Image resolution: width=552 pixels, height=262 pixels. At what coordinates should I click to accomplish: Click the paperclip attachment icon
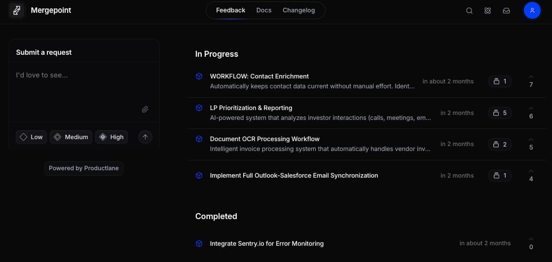[145, 110]
